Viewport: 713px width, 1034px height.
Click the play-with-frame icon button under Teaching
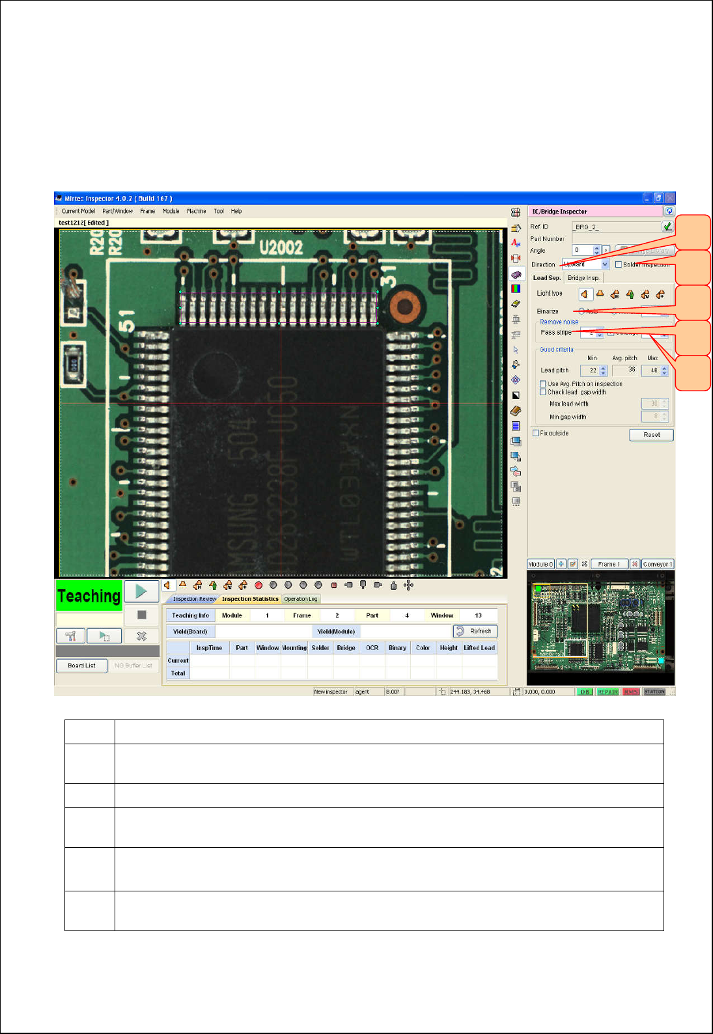pos(104,636)
